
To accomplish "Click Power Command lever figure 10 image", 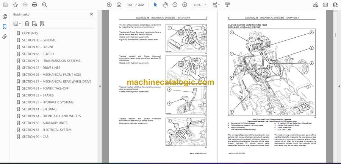I will [x=186, y=38].
